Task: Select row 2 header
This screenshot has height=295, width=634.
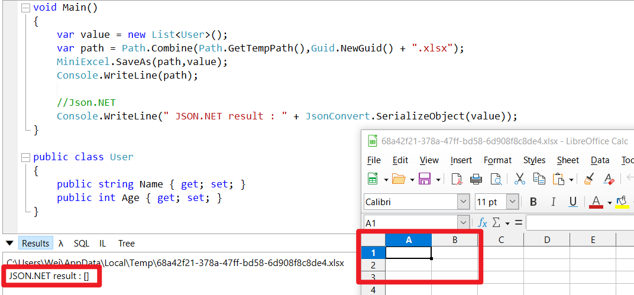Action: point(373,265)
